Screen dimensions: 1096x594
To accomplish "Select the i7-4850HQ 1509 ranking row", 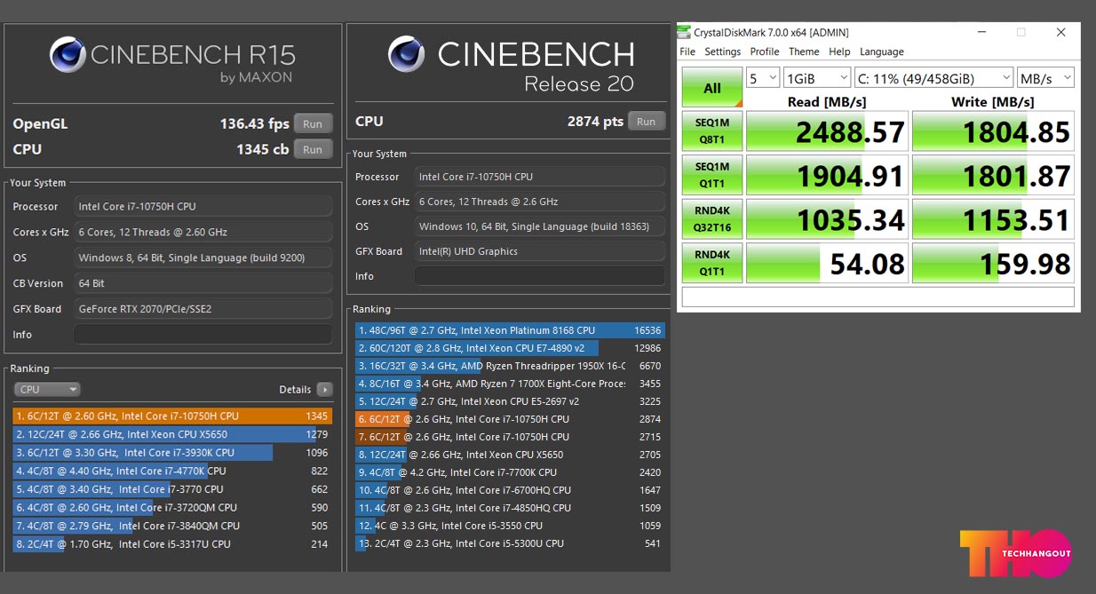I will pyautogui.click(x=510, y=508).
